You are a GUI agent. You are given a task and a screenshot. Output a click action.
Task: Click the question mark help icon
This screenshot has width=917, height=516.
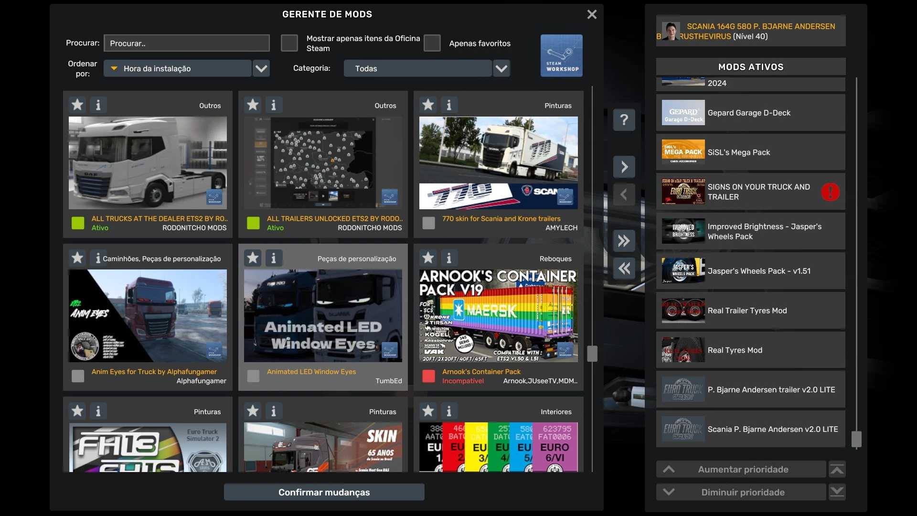pos(624,119)
